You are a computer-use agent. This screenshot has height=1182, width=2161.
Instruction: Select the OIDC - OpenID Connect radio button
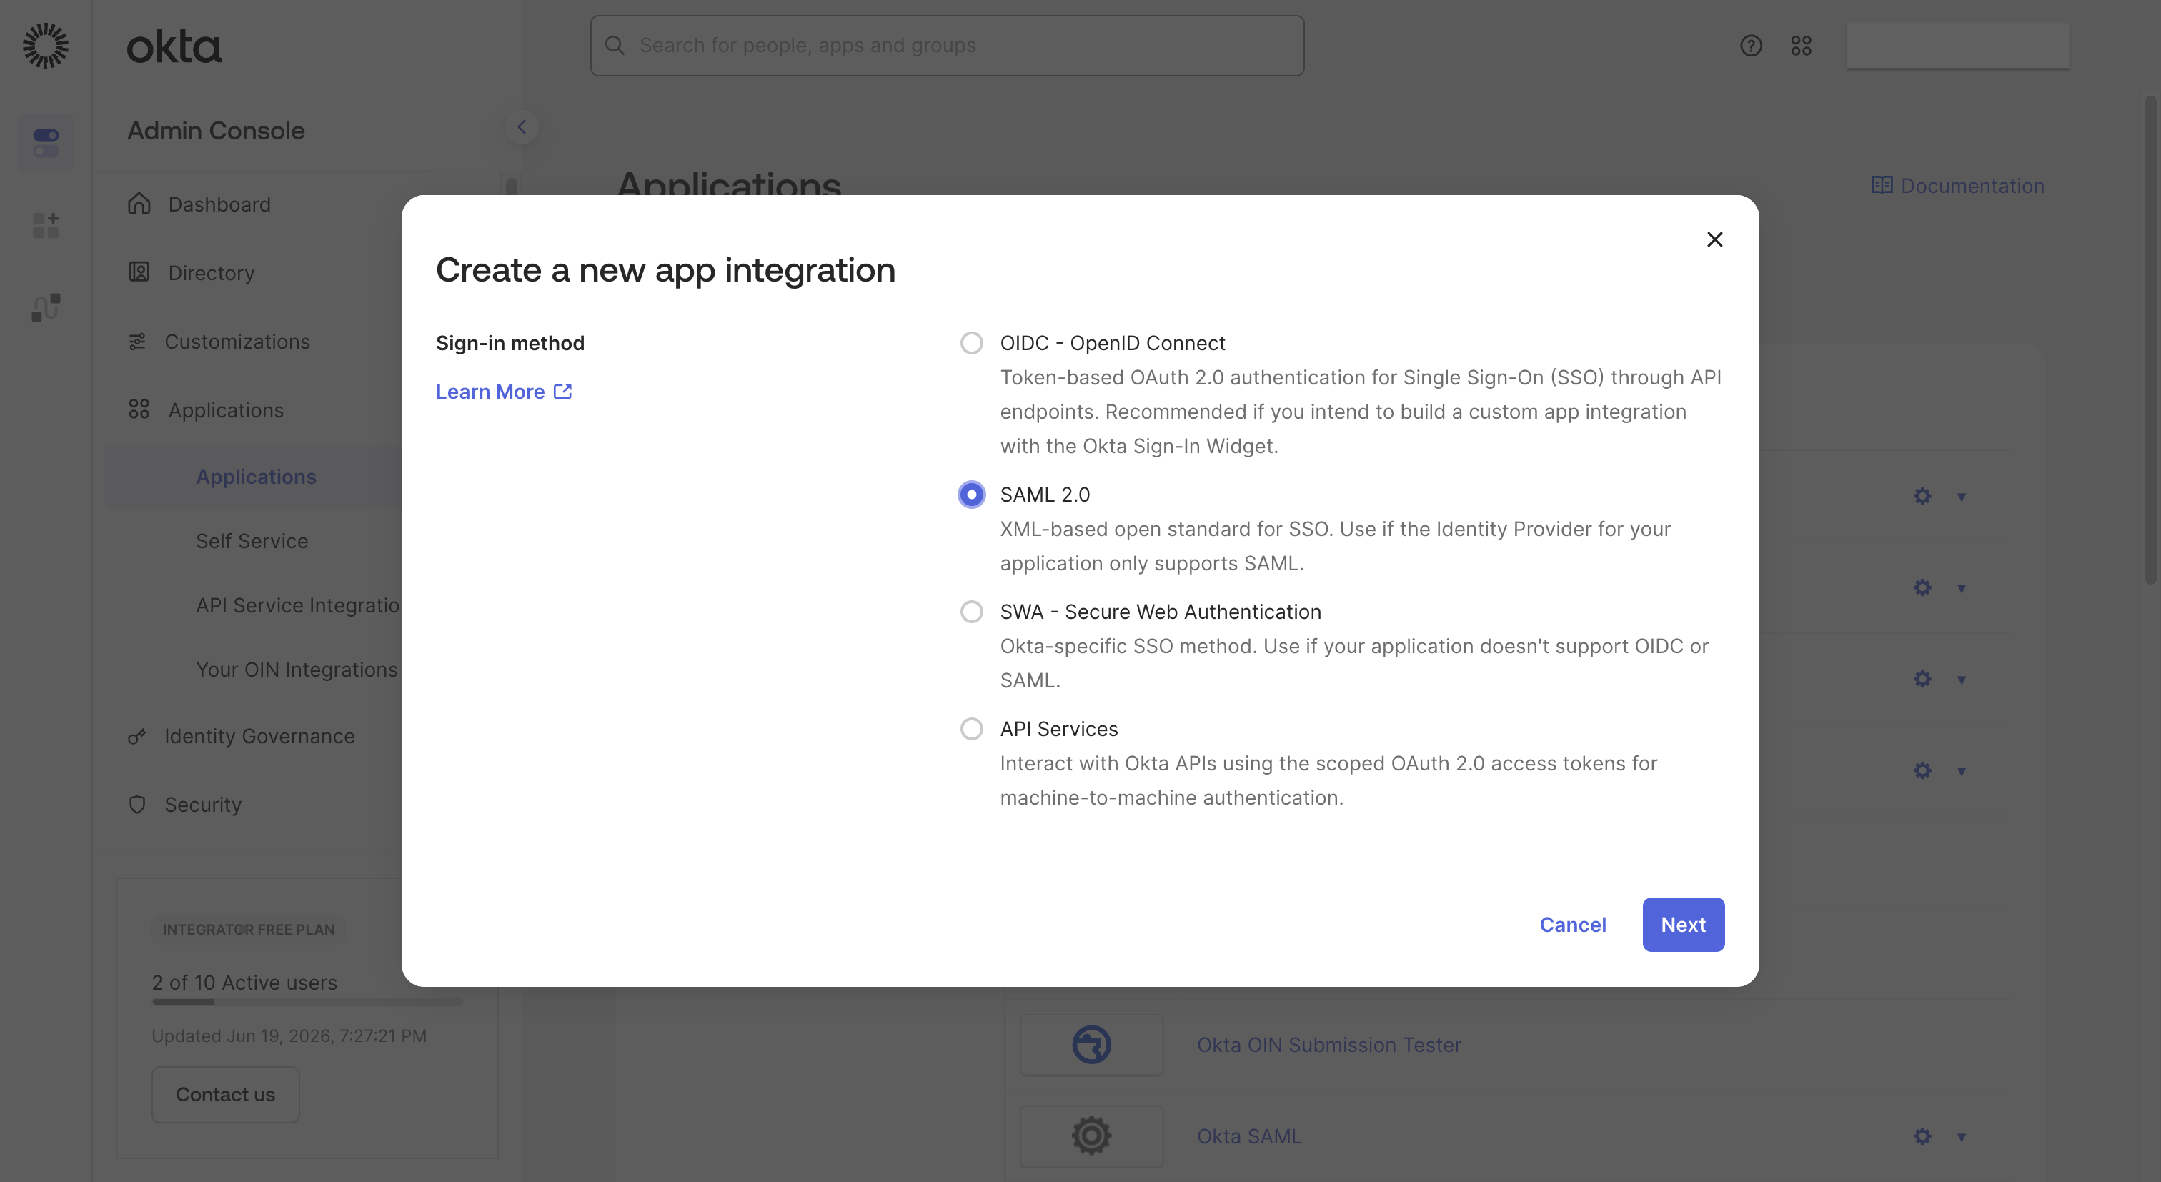[x=971, y=343]
